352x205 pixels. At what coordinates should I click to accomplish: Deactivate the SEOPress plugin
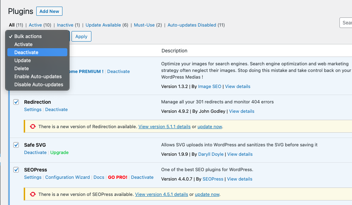tap(142, 177)
